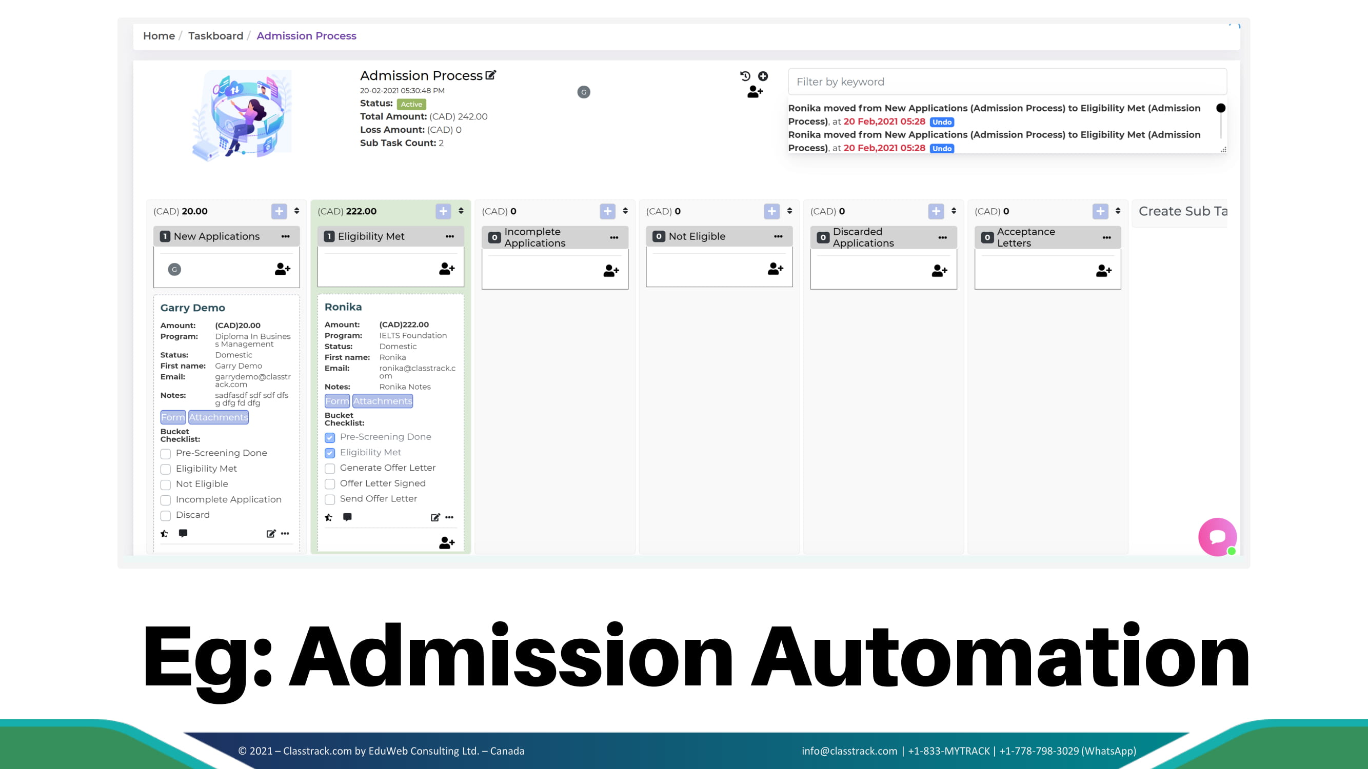Viewport: 1368px width, 769px height.
Task: Pin Garry Demo's card with the pin icon
Action: click(165, 533)
